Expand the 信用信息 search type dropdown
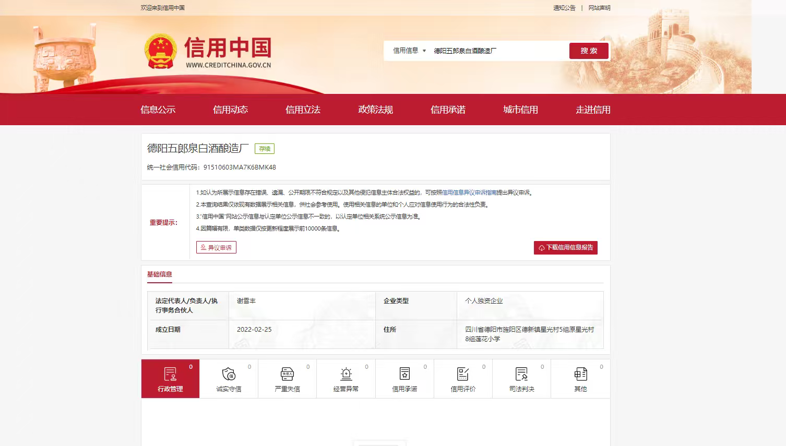The image size is (786, 446). [409, 51]
